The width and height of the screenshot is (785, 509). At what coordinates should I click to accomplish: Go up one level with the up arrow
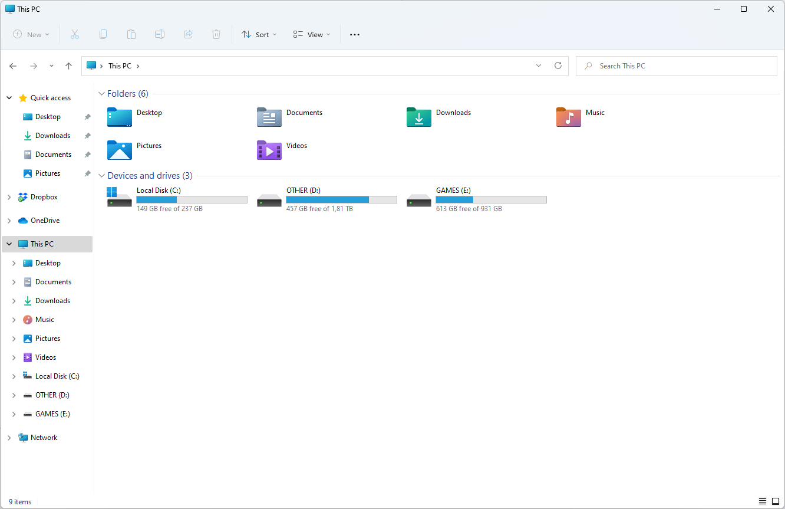coord(68,65)
